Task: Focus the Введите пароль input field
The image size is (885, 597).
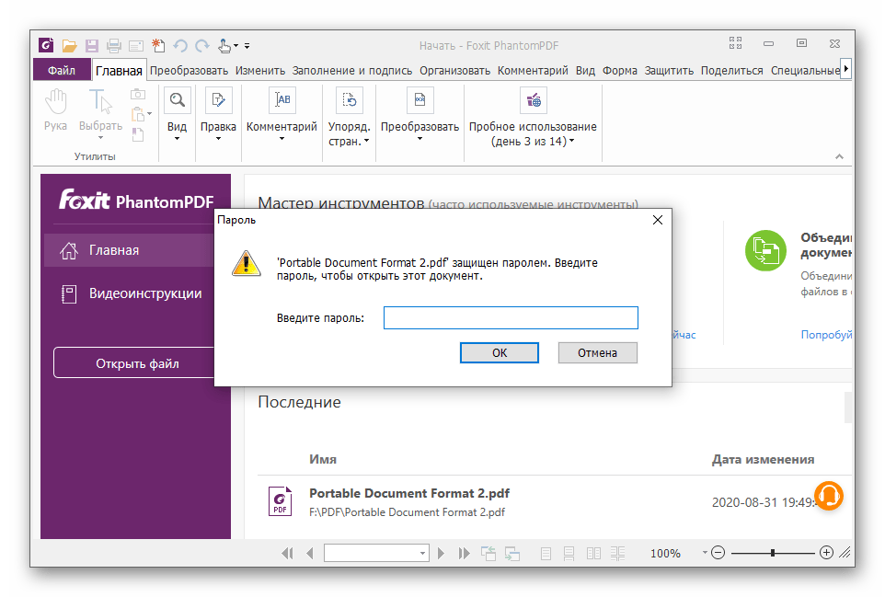Action: [510, 318]
